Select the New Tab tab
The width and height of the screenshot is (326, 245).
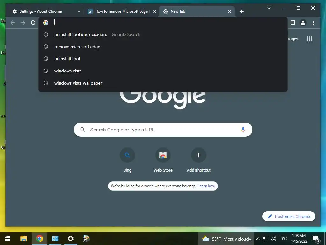tap(197, 11)
